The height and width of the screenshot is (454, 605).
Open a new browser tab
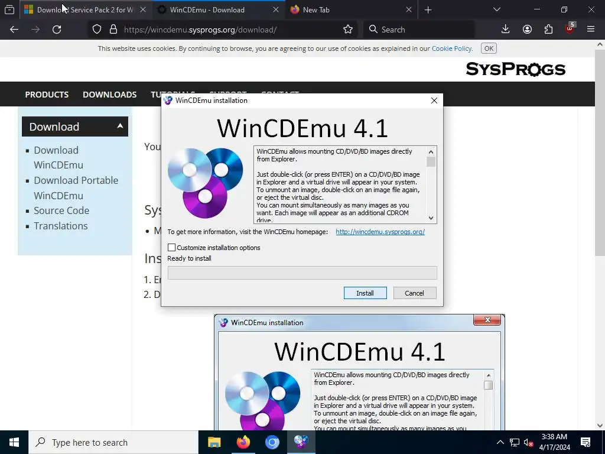click(428, 10)
